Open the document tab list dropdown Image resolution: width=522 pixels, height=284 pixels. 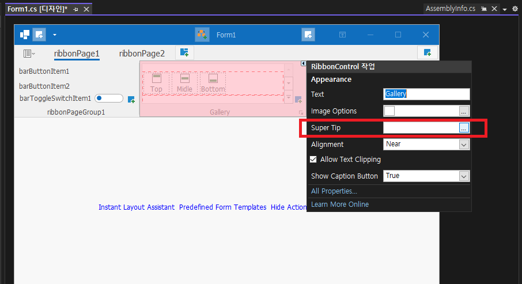[505, 9]
